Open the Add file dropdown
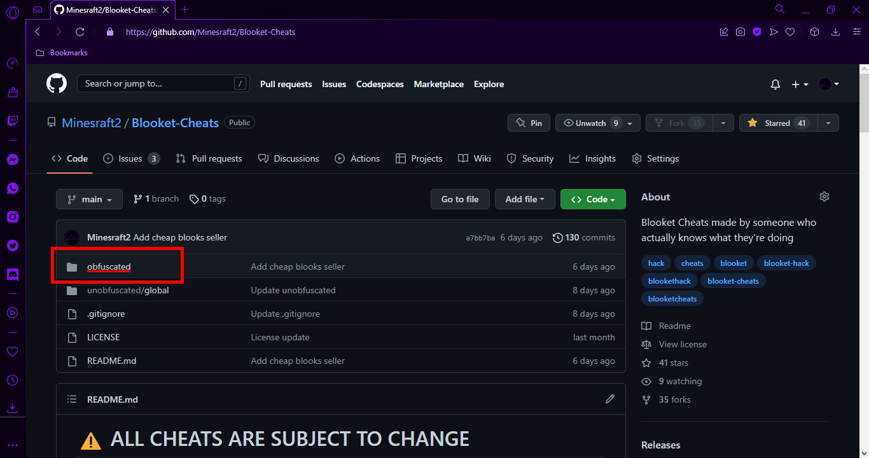The image size is (869, 458). click(x=525, y=199)
